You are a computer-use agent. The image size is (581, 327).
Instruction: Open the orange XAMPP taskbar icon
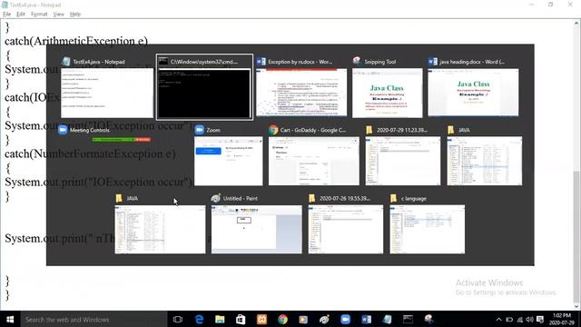pyautogui.click(x=261, y=319)
